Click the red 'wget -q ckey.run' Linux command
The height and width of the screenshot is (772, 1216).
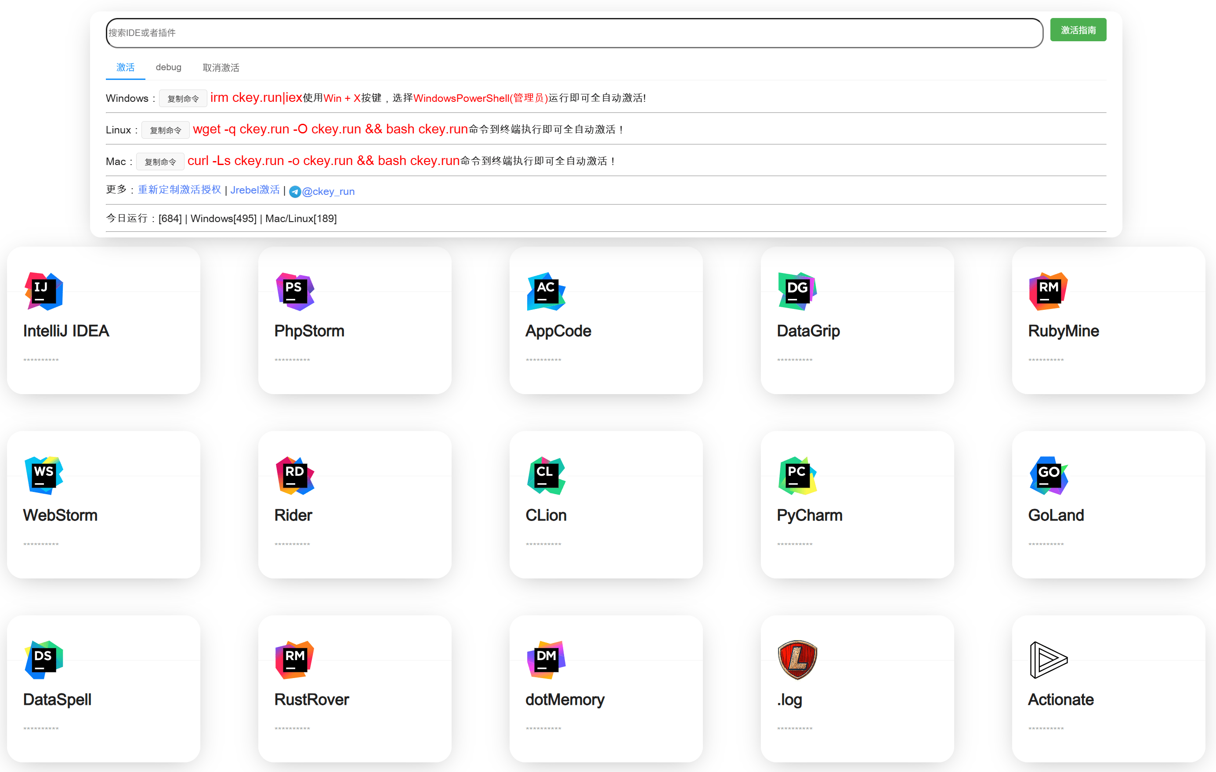pos(330,129)
